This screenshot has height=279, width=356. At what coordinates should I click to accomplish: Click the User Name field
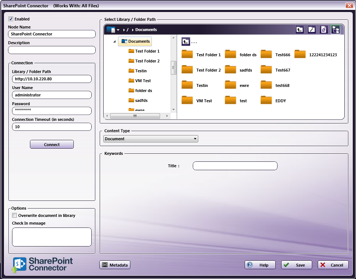(x=52, y=95)
